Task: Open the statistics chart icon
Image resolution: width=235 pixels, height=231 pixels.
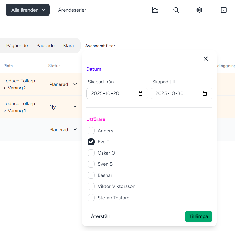Action: 155,10
